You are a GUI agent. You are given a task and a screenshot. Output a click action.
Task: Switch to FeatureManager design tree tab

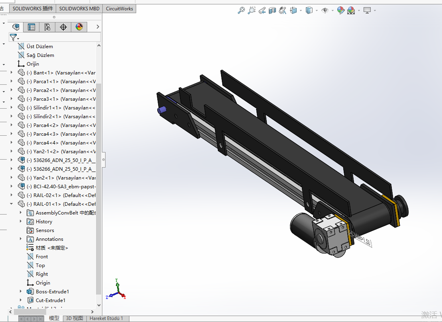pyautogui.click(x=16, y=27)
